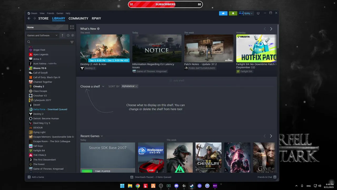The width and height of the screenshot is (337, 190).
Task: Open Downloads Paused status in bottom bar
Action: point(151,177)
